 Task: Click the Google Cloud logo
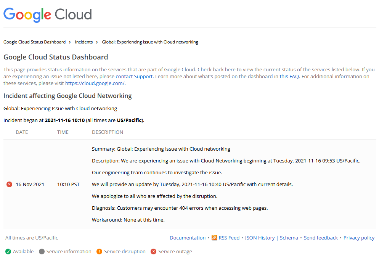(x=48, y=15)
